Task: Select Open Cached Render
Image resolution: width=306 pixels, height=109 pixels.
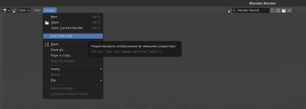Action: pos(73,28)
